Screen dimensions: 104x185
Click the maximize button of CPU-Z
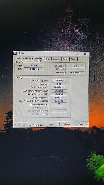(76, 54)
